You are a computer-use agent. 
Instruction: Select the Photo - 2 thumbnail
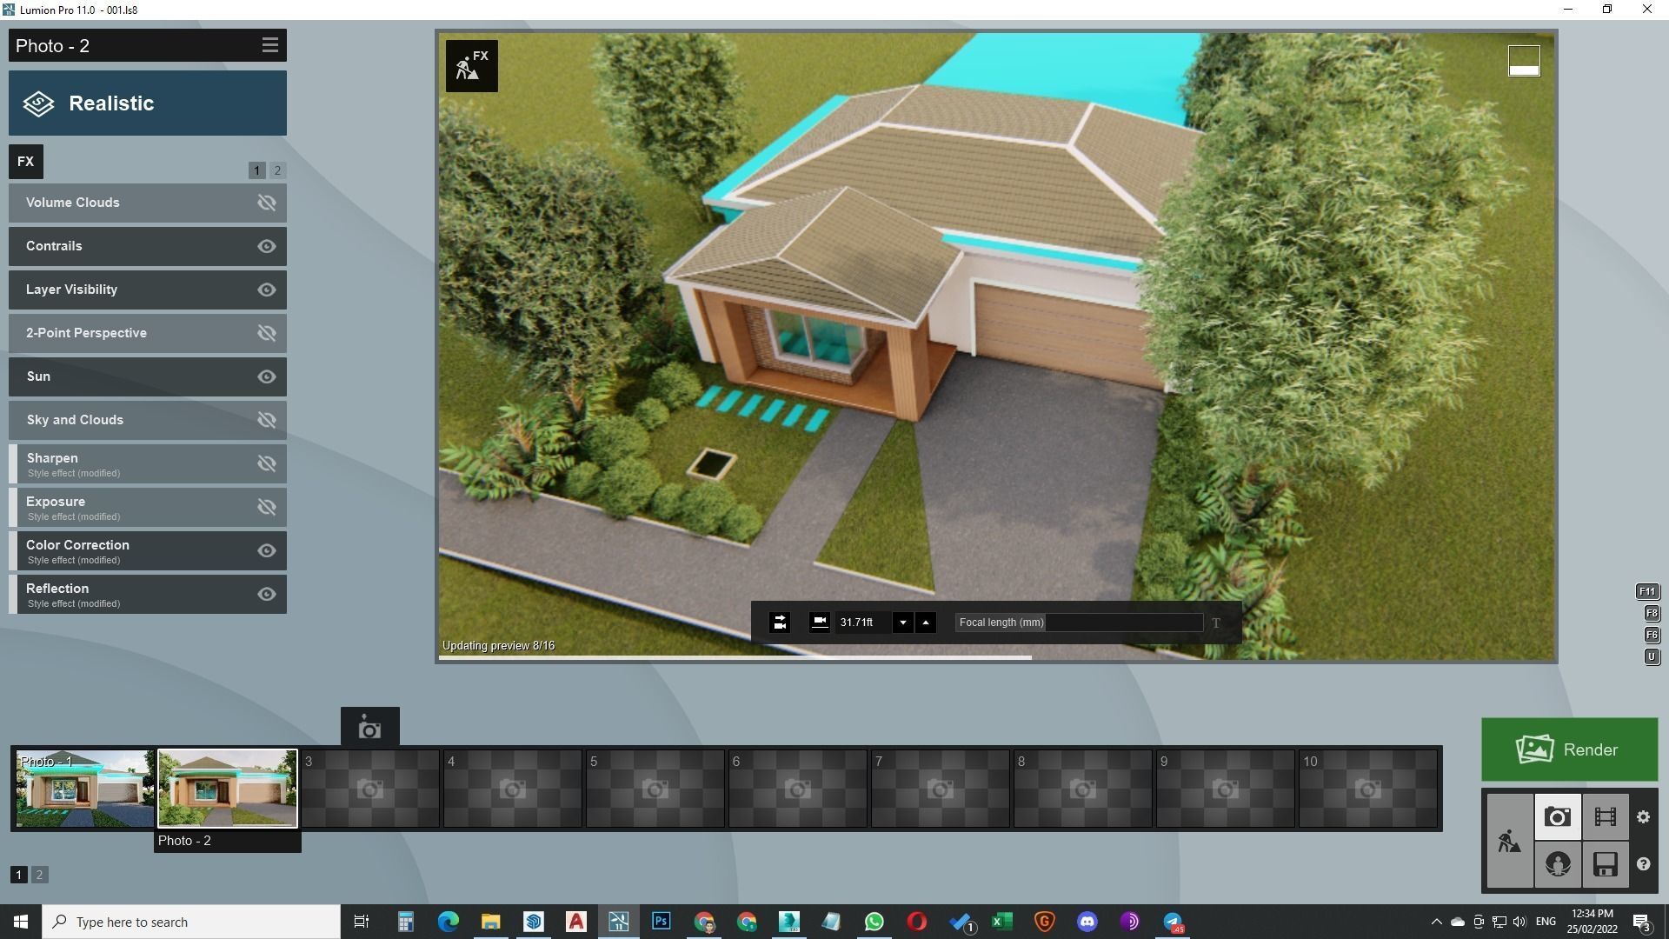coord(227,789)
